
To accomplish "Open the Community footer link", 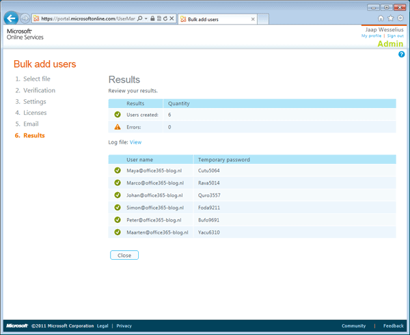I will [x=353, y=326].
